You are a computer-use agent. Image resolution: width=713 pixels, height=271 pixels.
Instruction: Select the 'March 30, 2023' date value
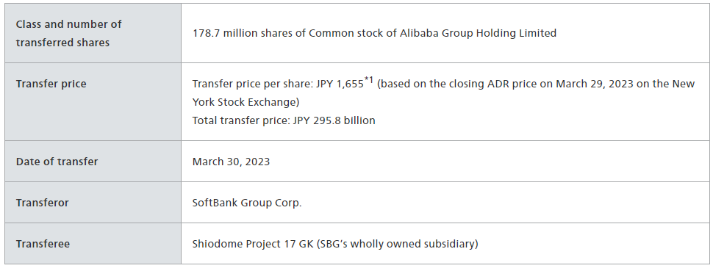(x=231, y=162)
